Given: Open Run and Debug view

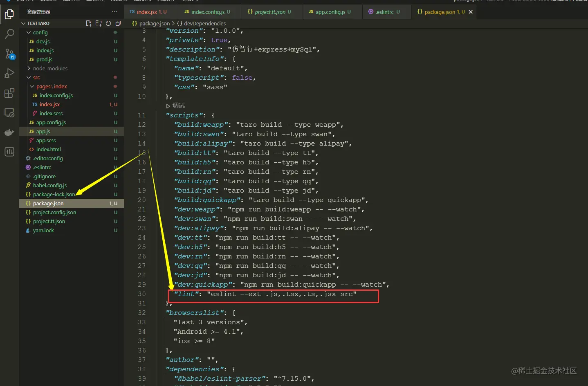Looking at the screenshot, I should pos(9,74).
